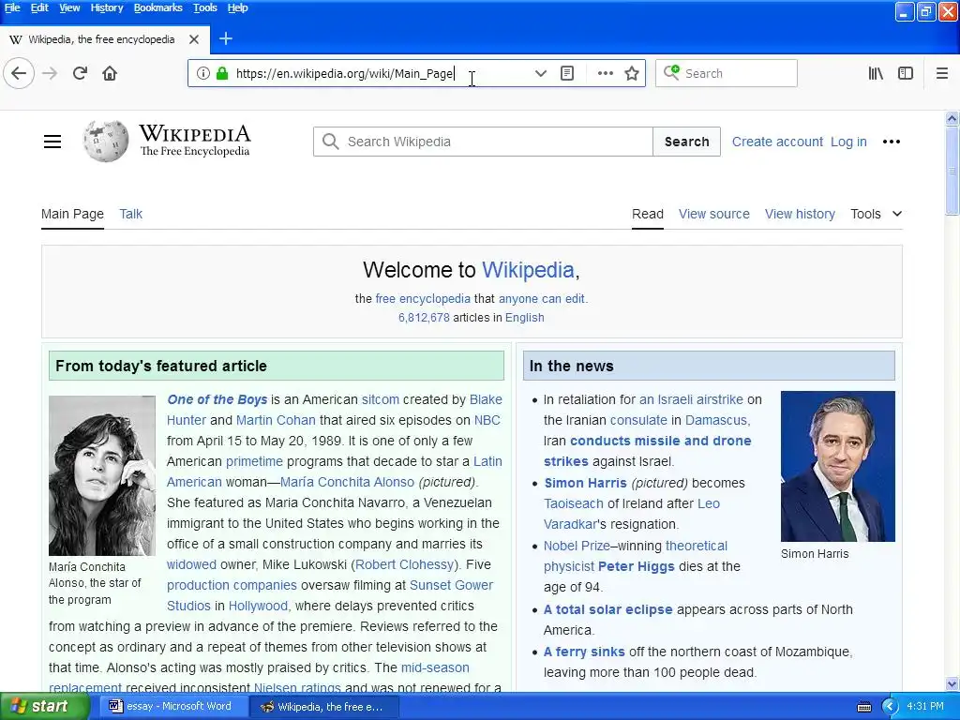
Task: Show site information via the info icon
Action: coord(203,73)
